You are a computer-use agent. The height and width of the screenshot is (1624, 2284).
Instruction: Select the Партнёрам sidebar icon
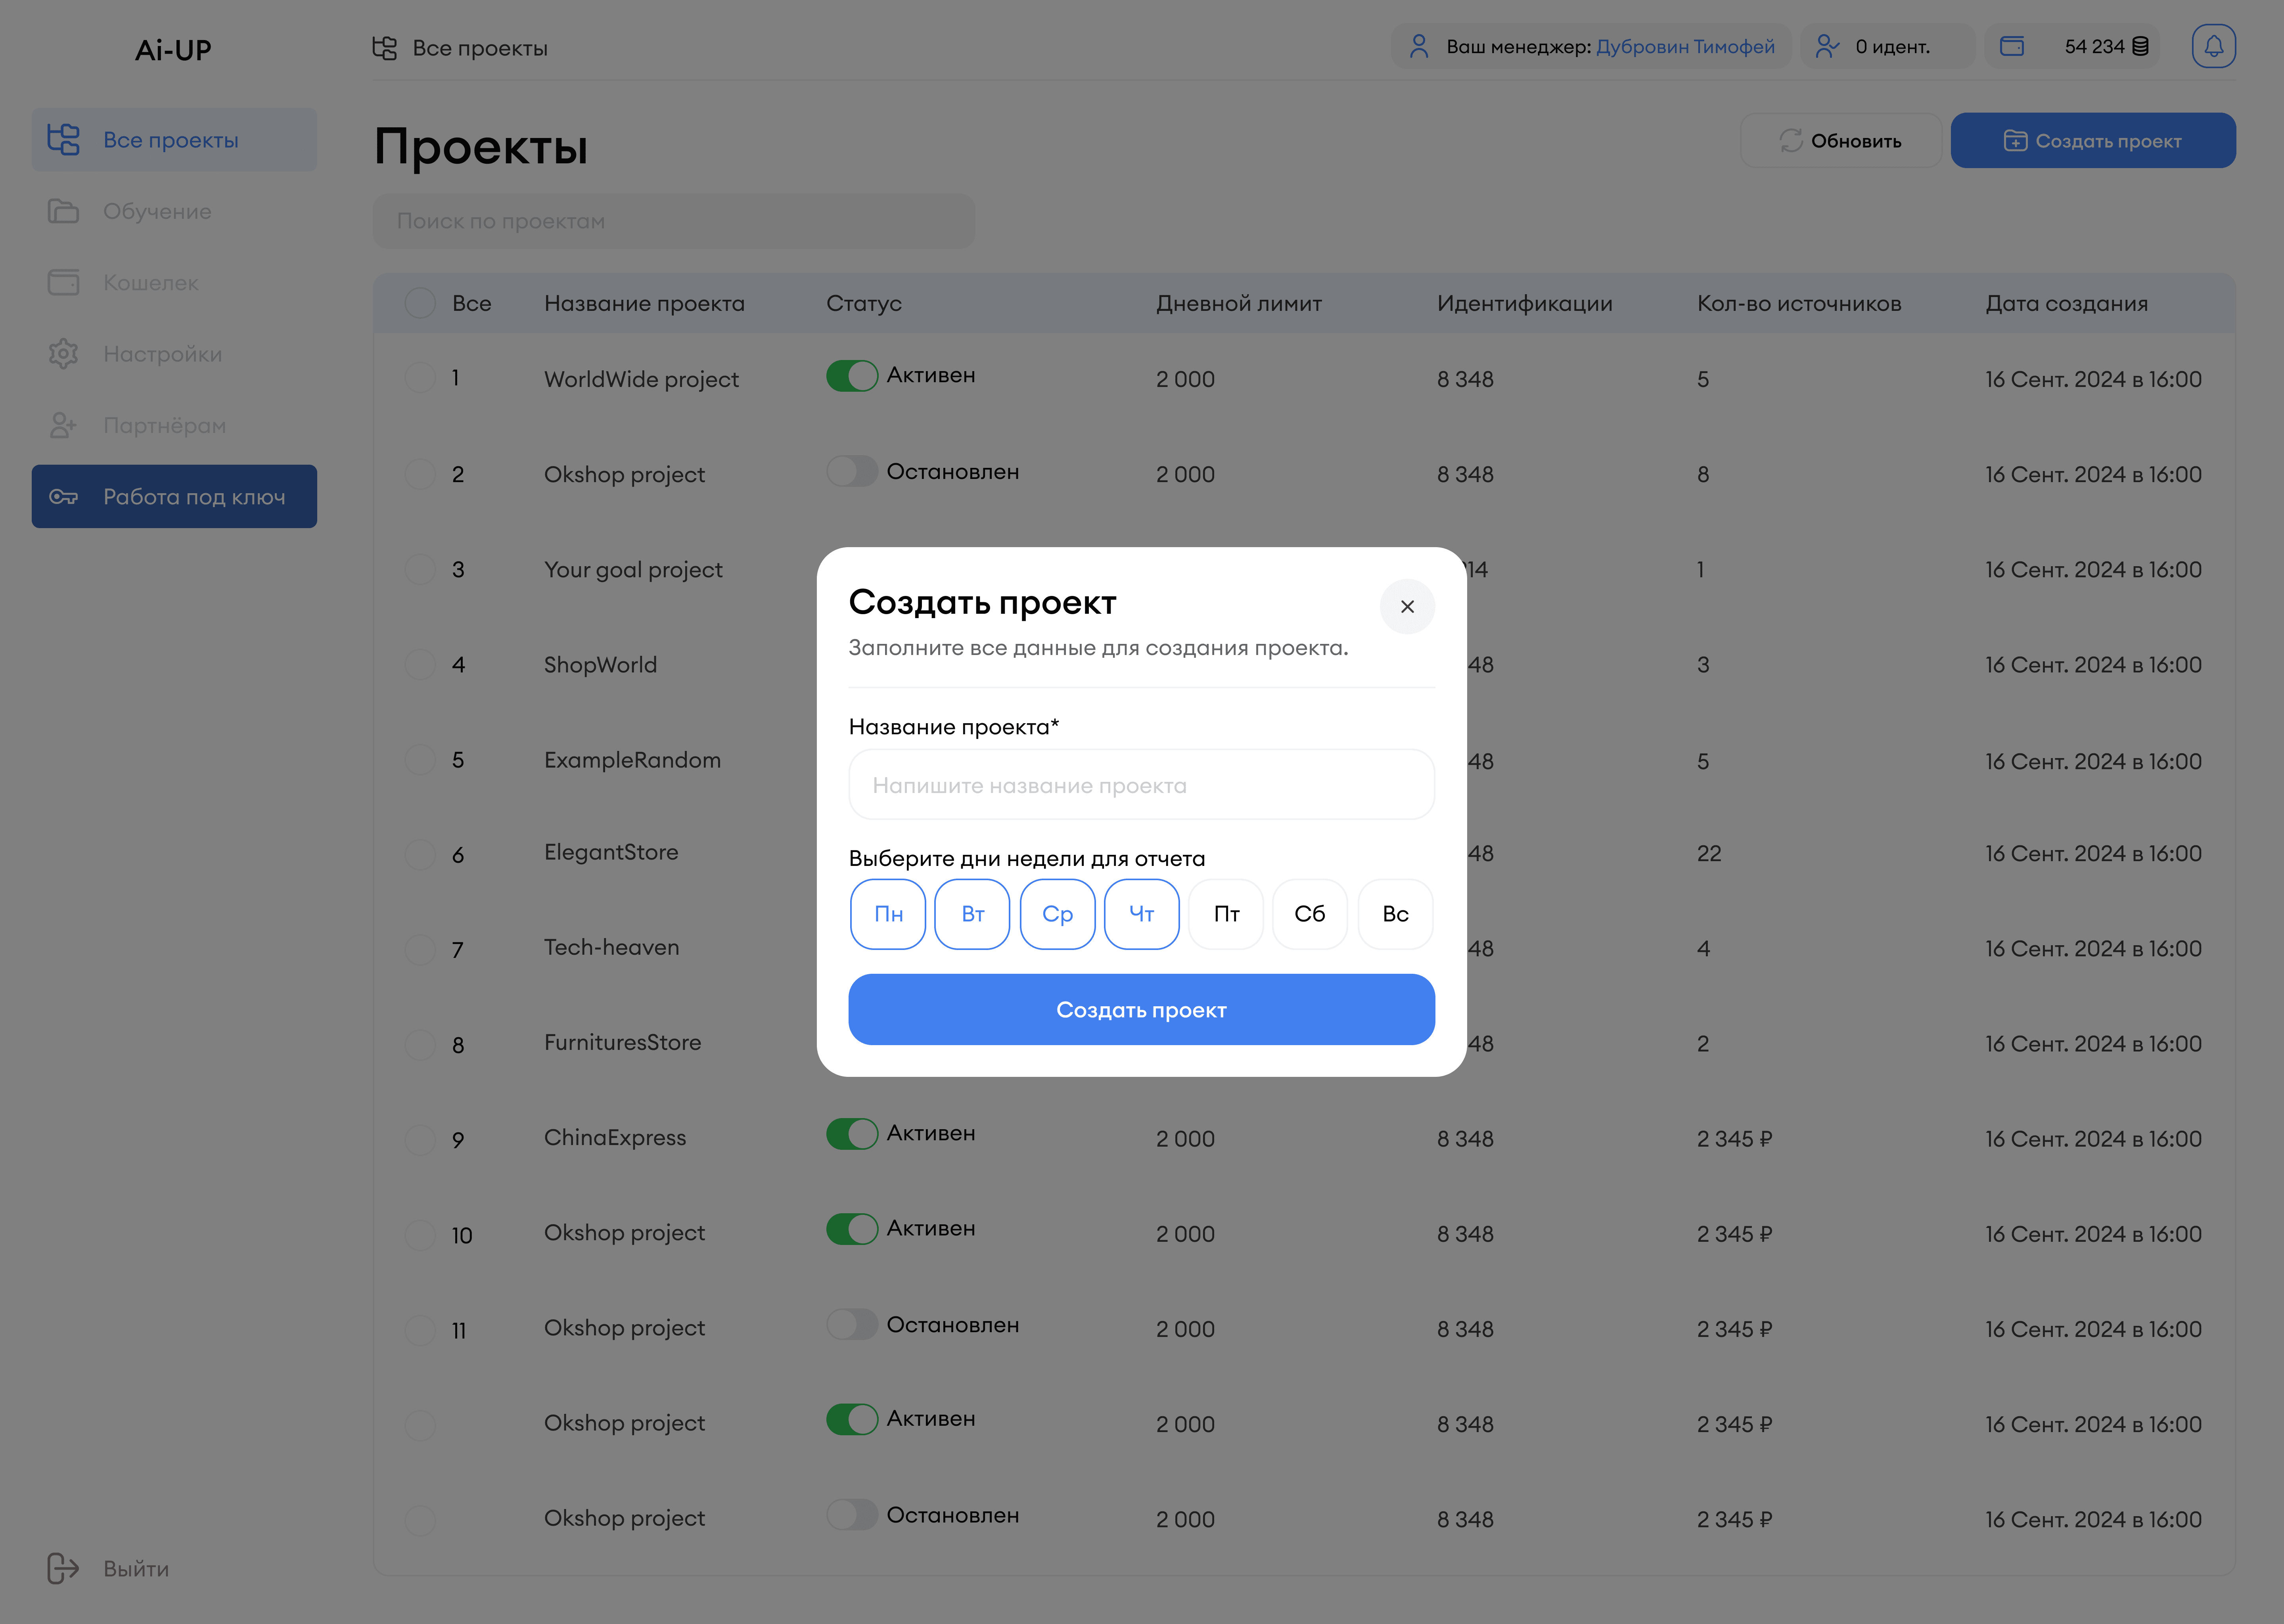(x=63, y=425)
